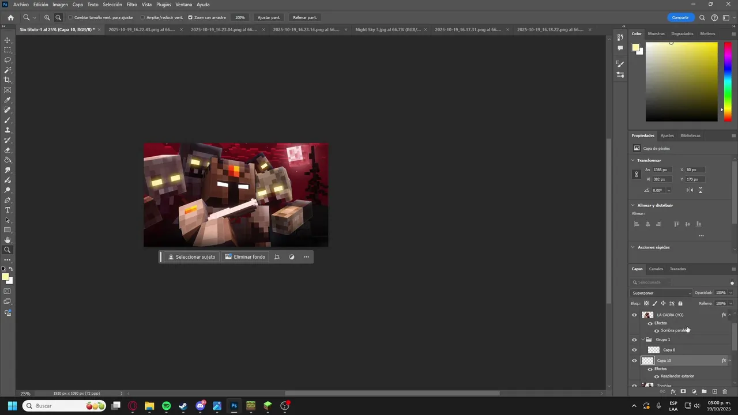Choose the Zoom In magnifier option
The height and width of the screenshot is (415, 738).
point(47,17)
